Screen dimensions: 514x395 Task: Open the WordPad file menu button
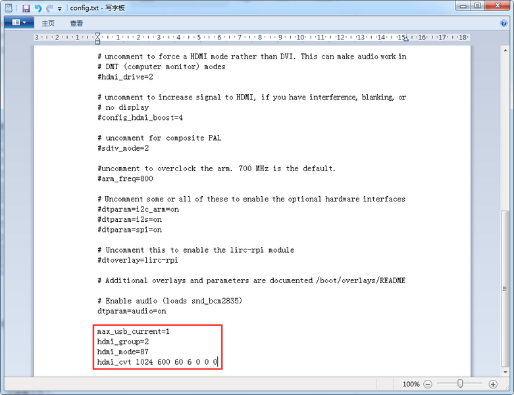(x=19, y=22)
